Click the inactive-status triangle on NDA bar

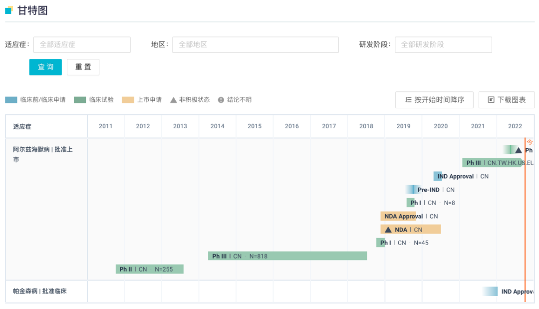(388, 230)
